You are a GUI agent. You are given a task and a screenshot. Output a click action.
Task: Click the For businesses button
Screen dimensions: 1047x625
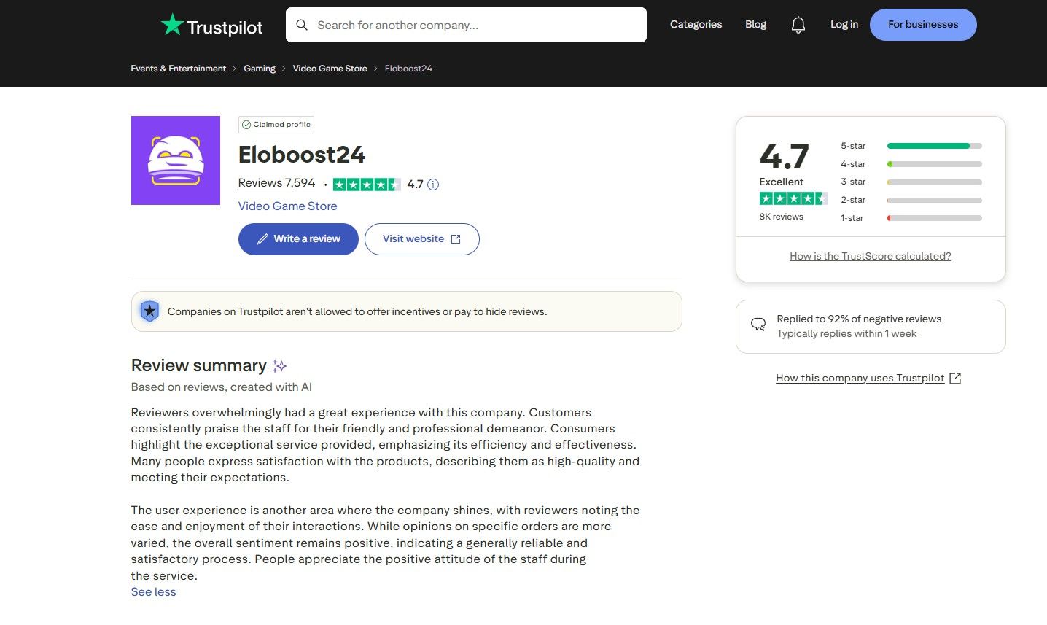(922, 24)
